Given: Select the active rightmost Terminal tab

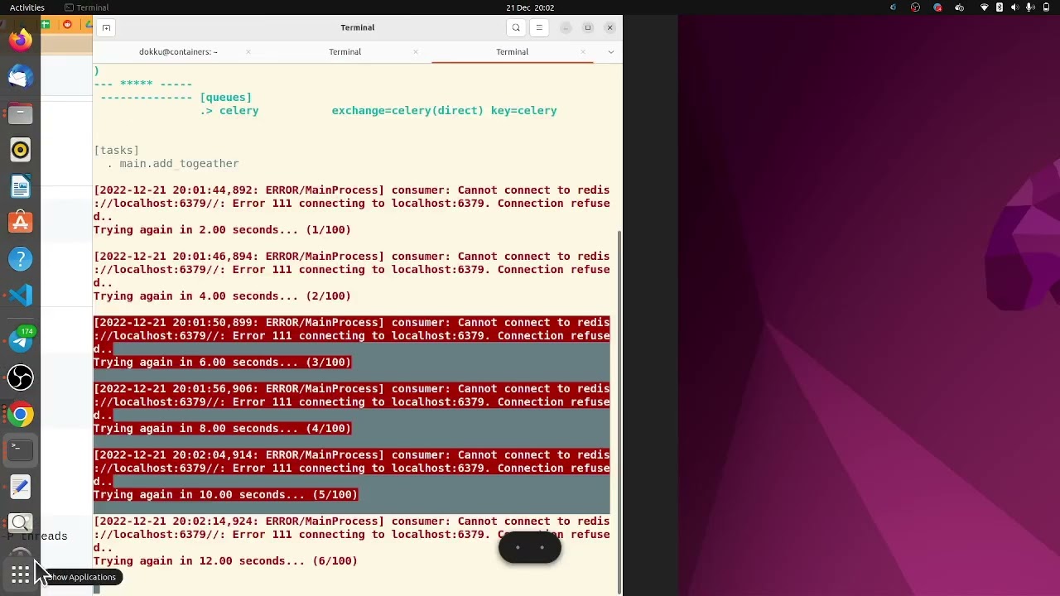Looking at the screenshot, I should (x=512, y=51).
